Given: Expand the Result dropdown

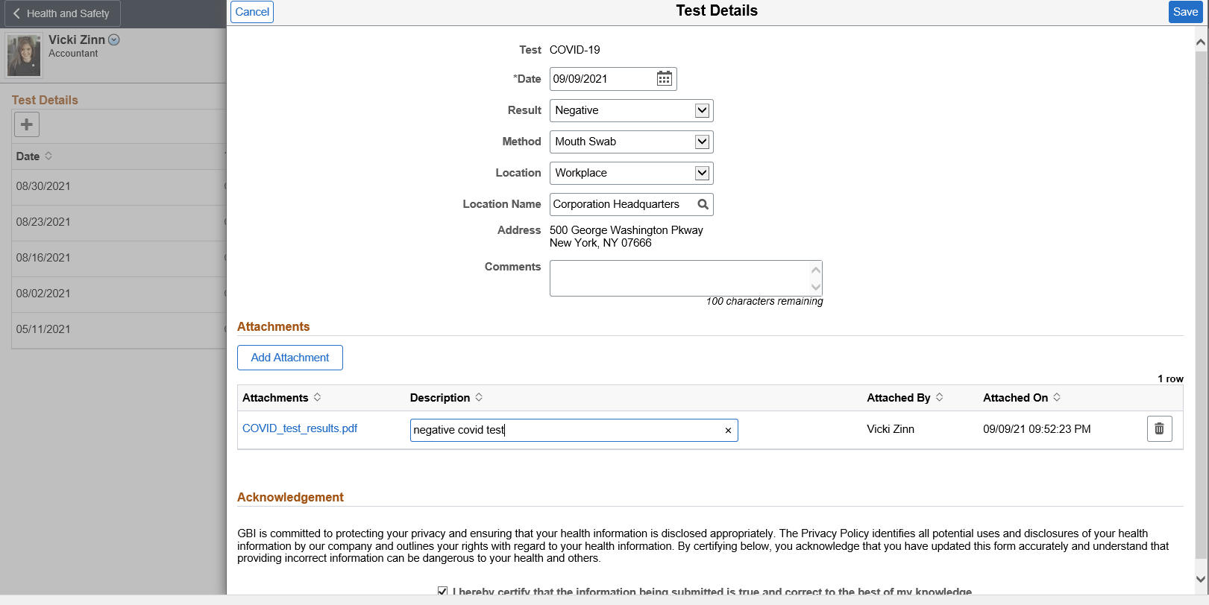Looking at the screenshot, I should click(702, 110).
